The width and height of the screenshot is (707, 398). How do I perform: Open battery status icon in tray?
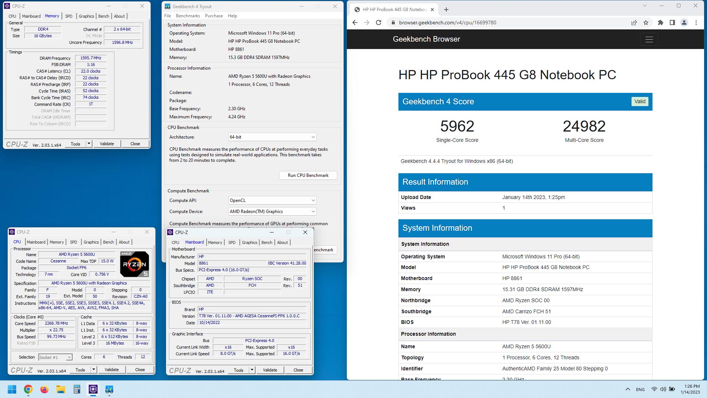[672, 389]
